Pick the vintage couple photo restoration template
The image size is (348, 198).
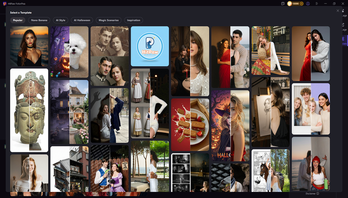coord(110,56)
